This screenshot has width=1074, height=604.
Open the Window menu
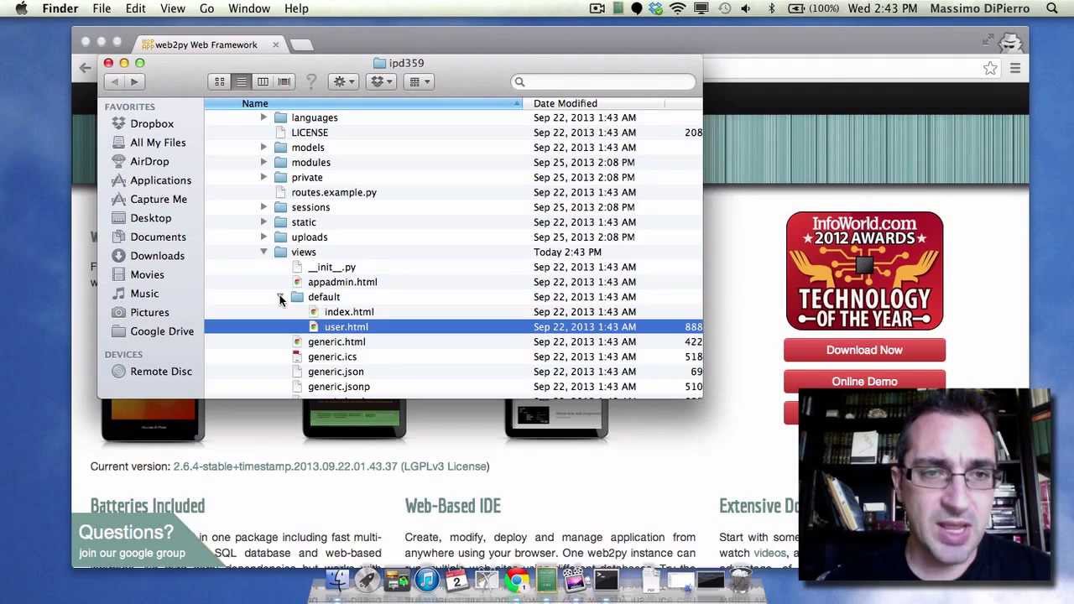pos(249,8)
